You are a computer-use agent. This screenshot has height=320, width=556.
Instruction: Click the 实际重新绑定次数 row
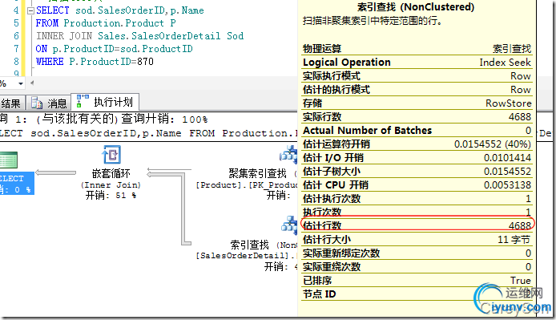[x=417, y=253]
